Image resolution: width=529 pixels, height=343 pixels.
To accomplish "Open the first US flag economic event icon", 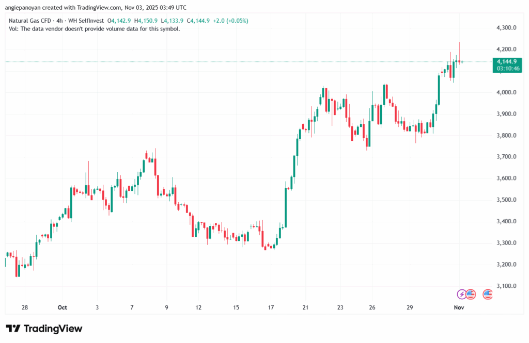I will [471, 294].
